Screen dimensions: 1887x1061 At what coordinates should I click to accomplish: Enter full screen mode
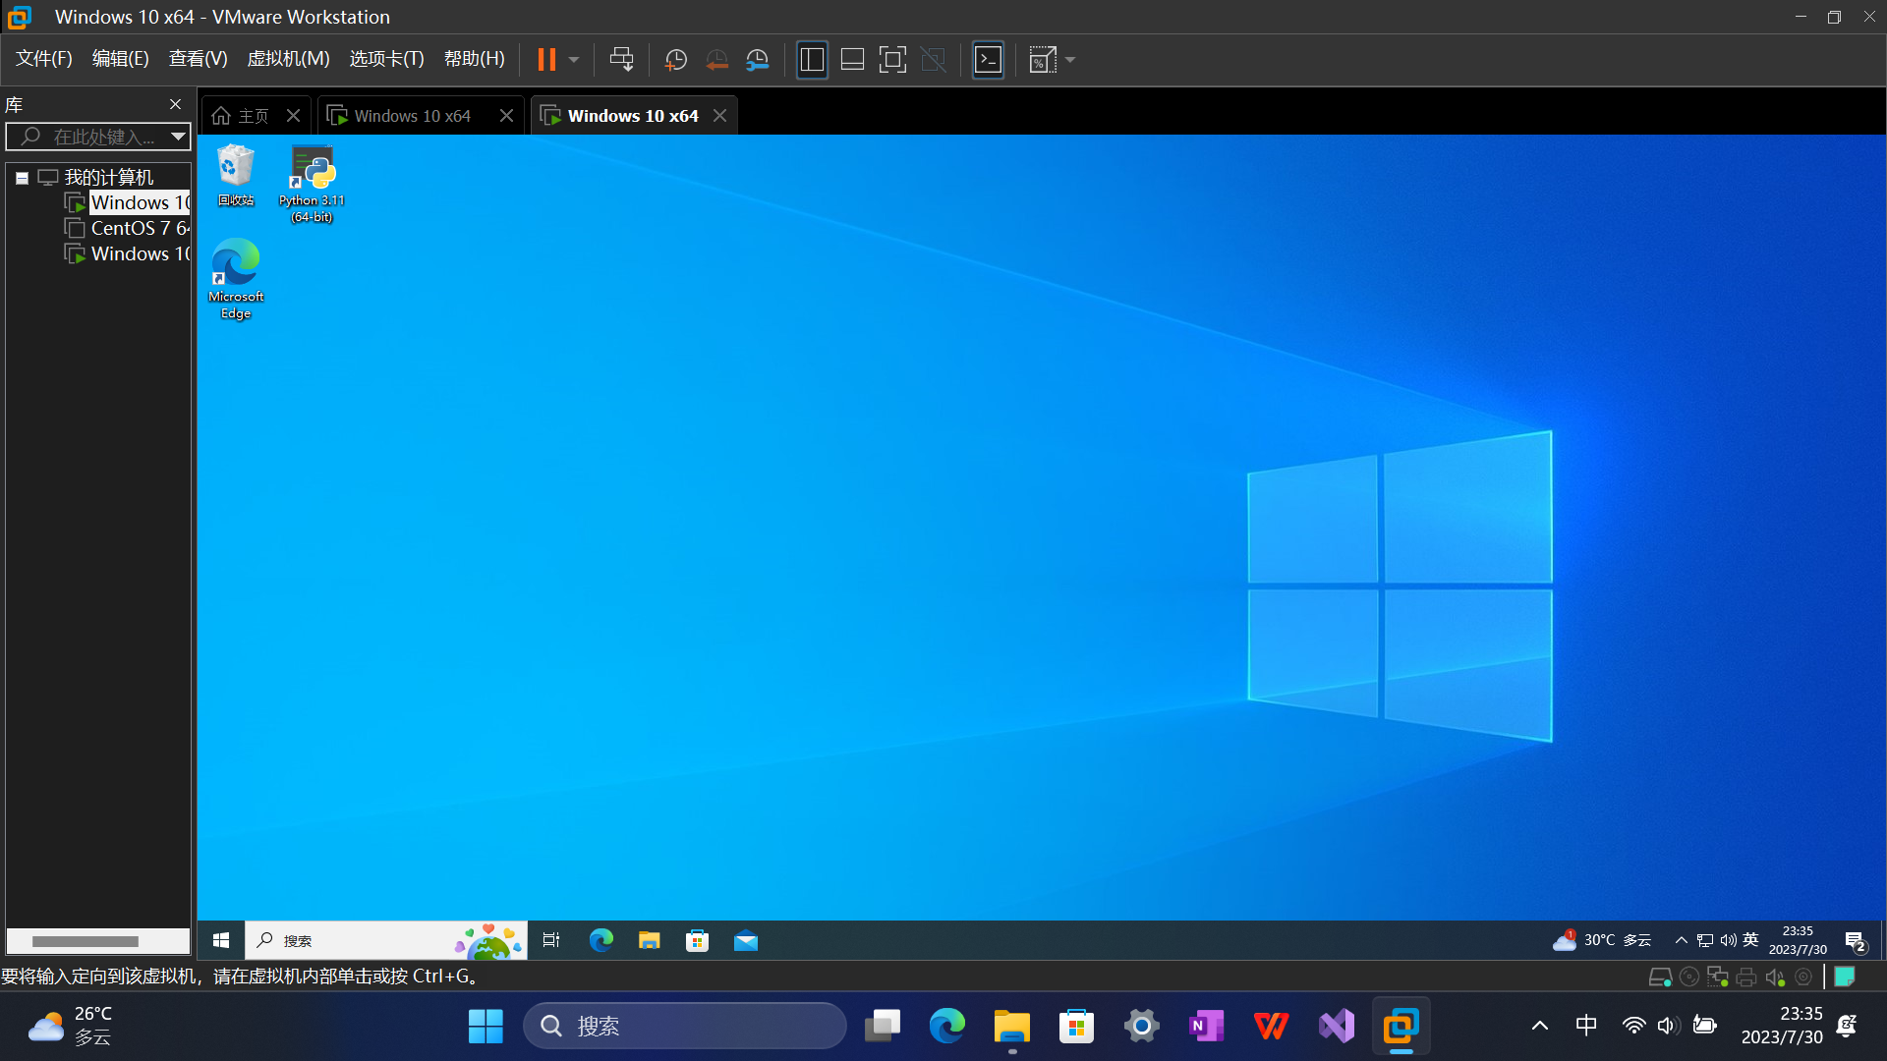pyautogui.click(x=891, y=60)
